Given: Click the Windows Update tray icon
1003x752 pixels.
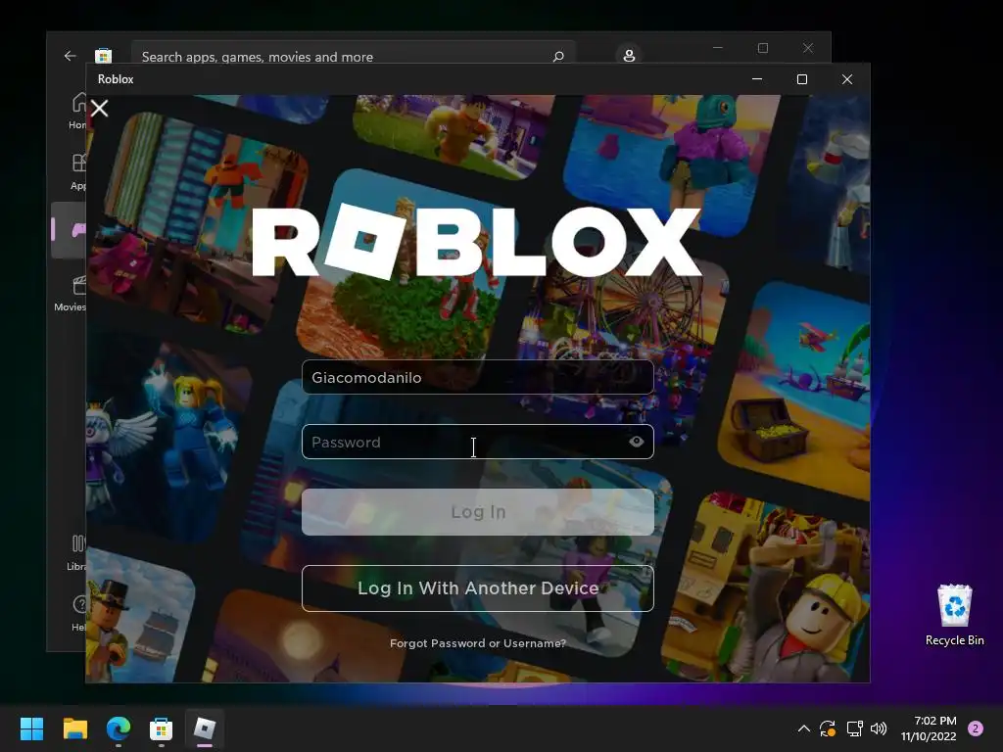Looking at the screenshot, I should (x=827, y=728).
